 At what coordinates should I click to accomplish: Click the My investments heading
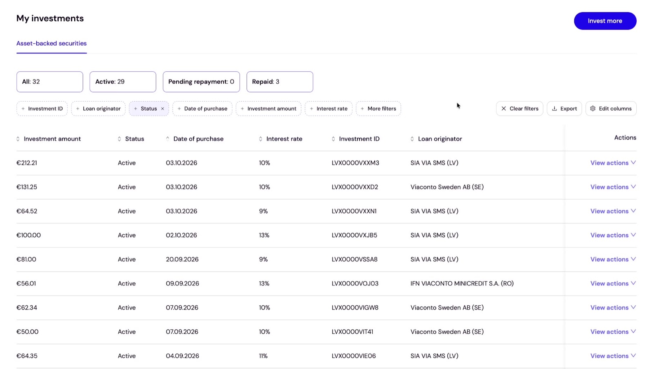pos(50,18)
